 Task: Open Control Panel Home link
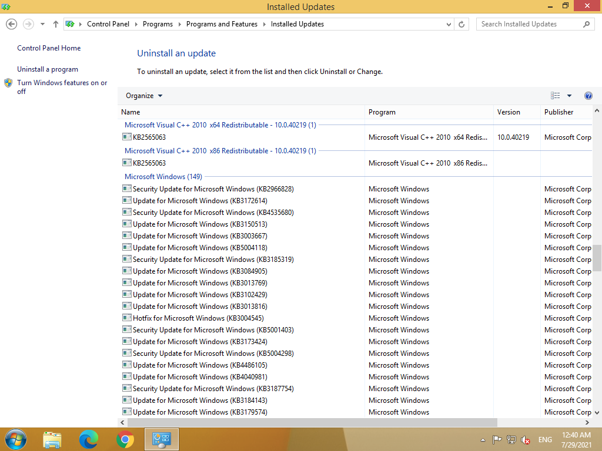pyautogui.click(x=49, y=48)
